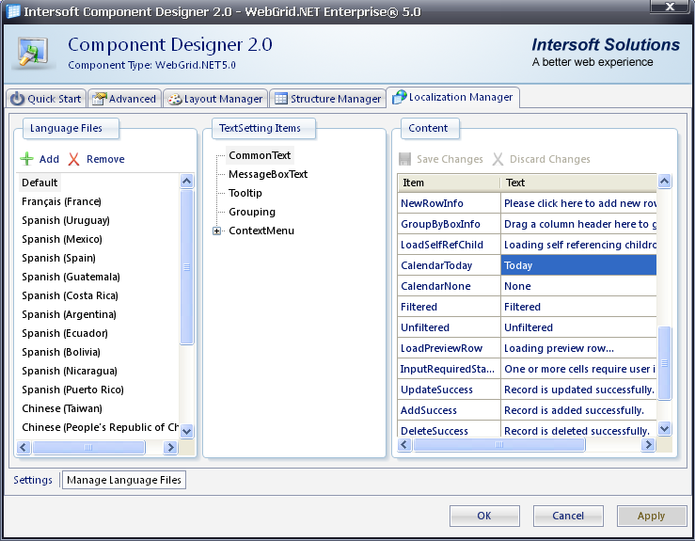Select the CommonText tree item

point(260,155)
